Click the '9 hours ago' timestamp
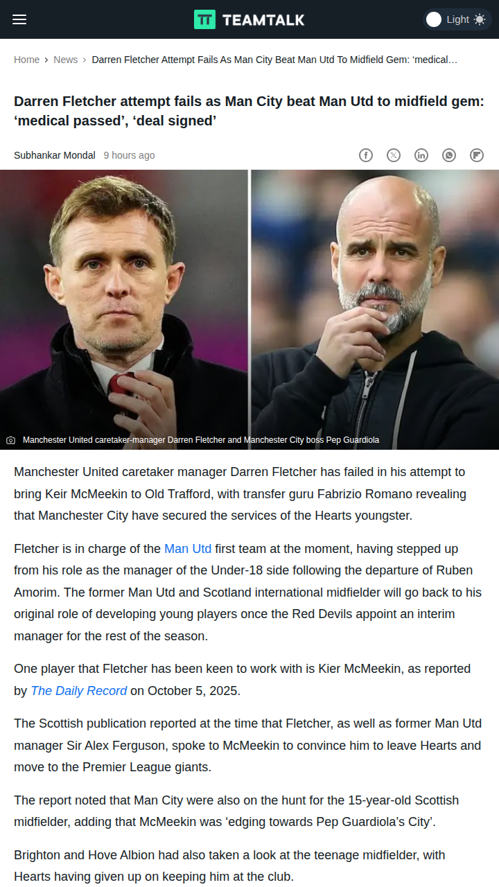This screenshot has height=887, width=499. click(129, 155)
